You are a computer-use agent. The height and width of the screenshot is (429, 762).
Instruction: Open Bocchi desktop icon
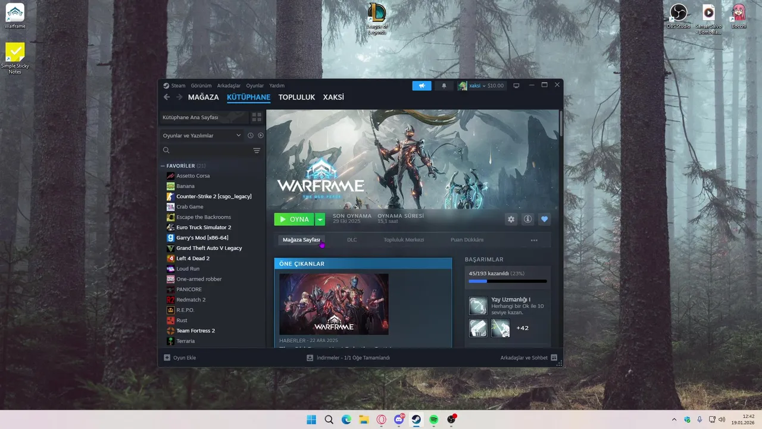click(739, 16)
